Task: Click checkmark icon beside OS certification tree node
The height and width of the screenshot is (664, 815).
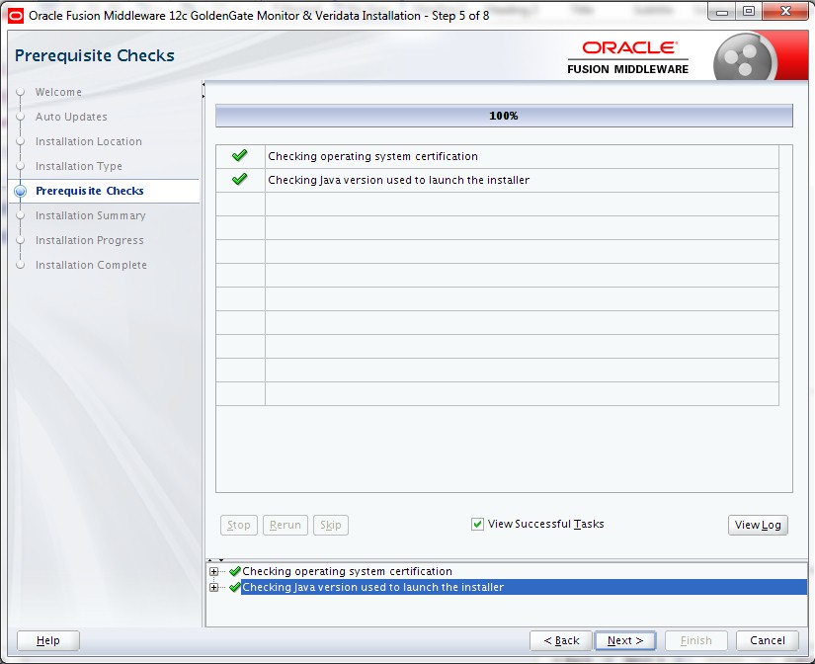Action: pyautogui.click(x=235, y=571)
